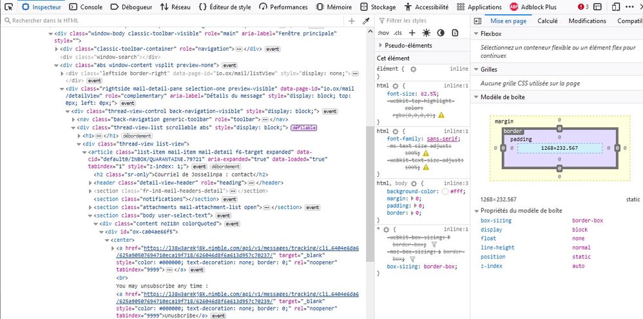This screenshot has height=319, width=643.
Task: Activate the element picker icon
Action: click(x=8, y=6)
